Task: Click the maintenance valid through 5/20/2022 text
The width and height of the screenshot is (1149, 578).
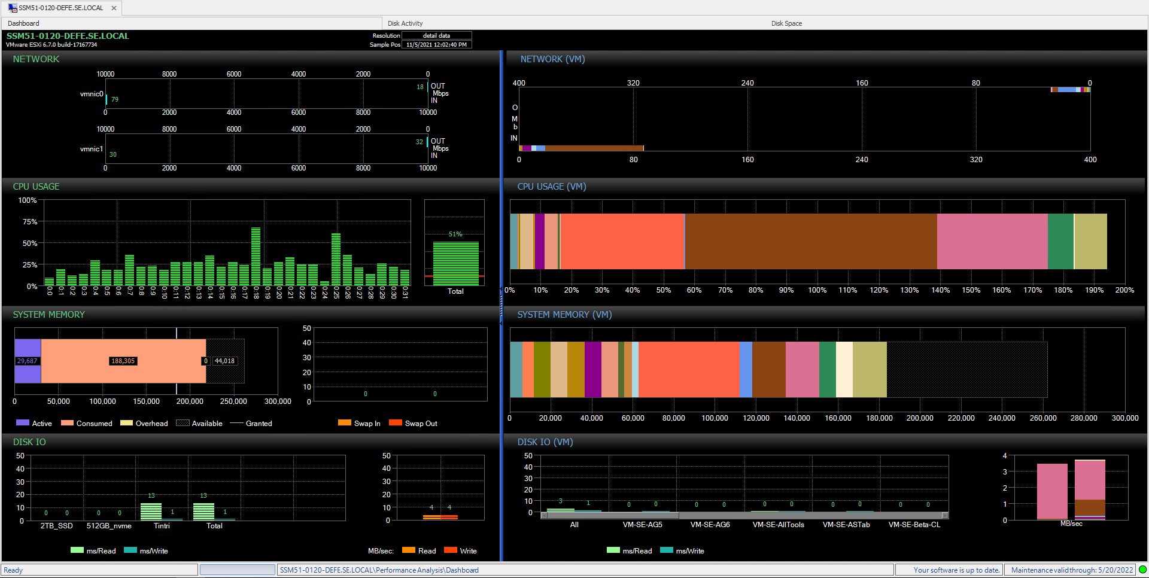Action: (x=1071, y=570)
